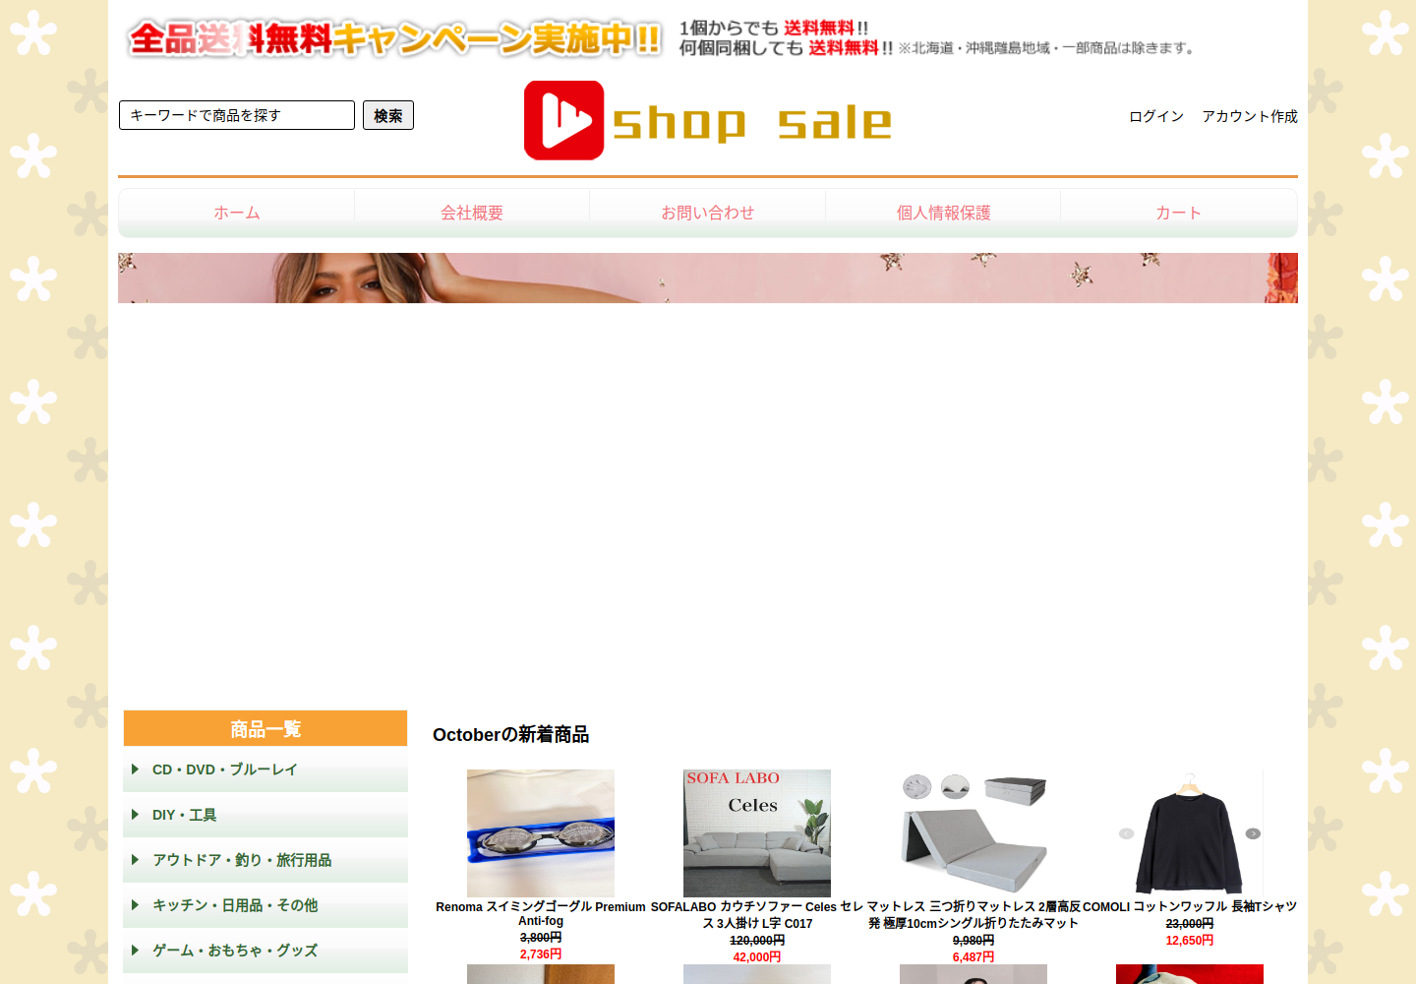
Task: Click the 商品一覧 sidebar header
Action: 265,728
